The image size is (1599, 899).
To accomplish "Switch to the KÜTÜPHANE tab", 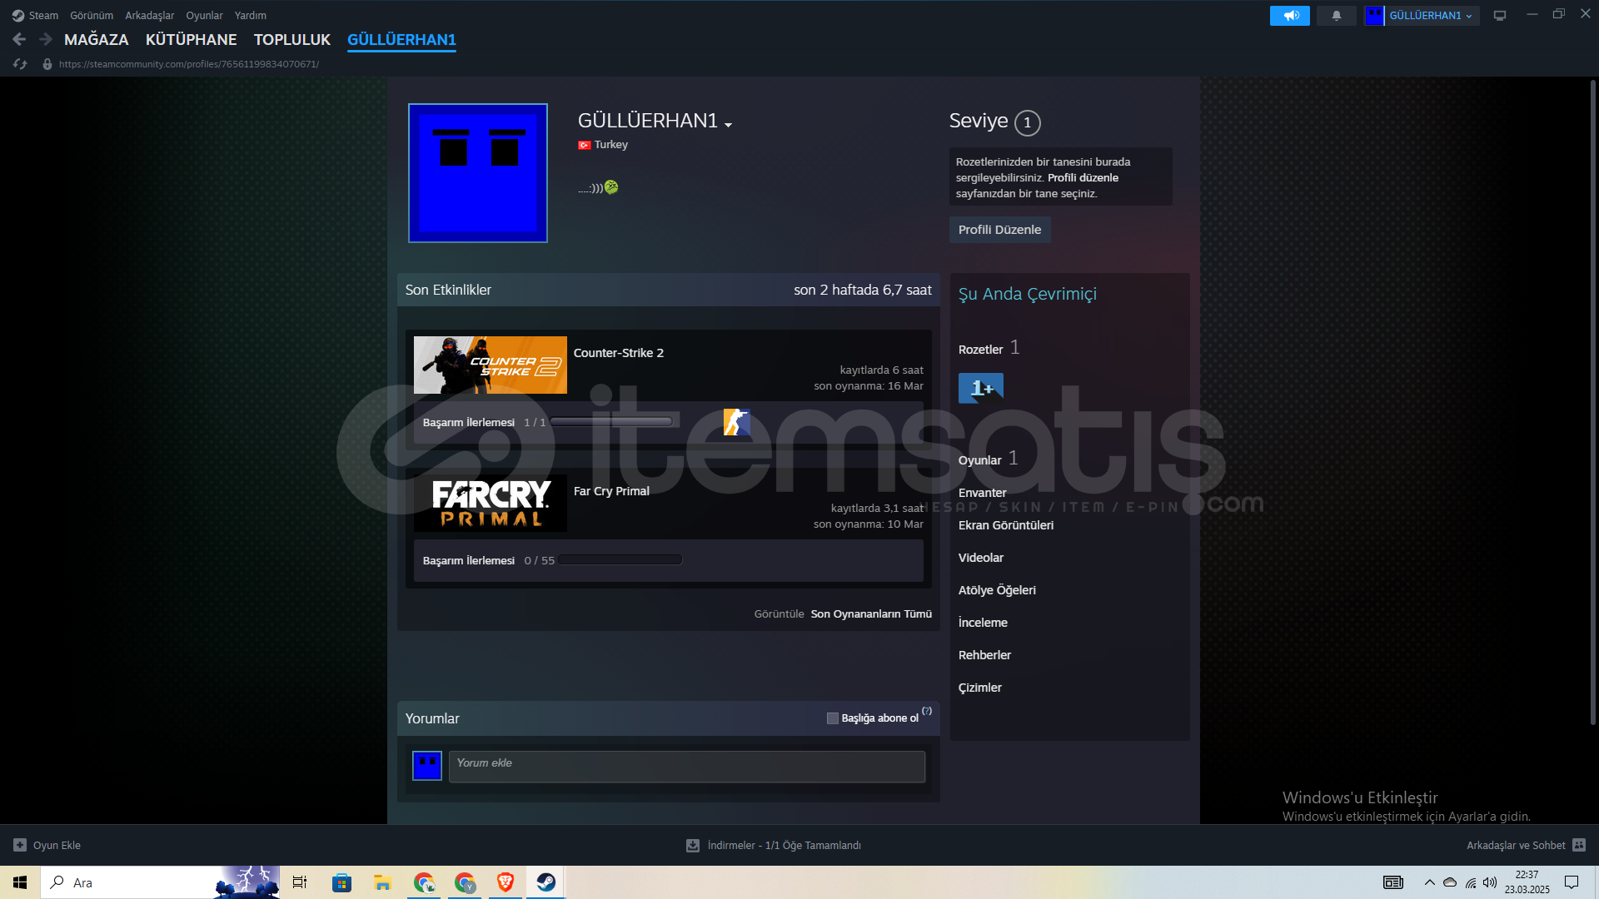I will click(191, 39).
